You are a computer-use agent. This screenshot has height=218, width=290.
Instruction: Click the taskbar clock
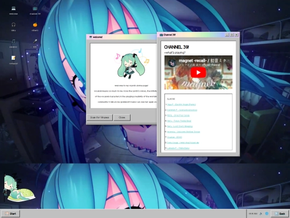pos(253,214)
